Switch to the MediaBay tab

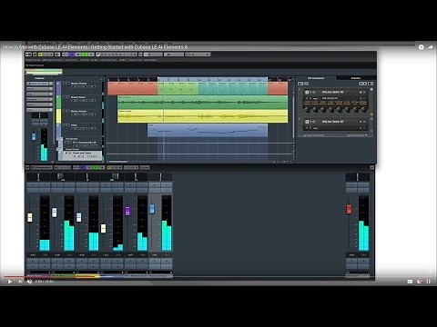[356, 78]
